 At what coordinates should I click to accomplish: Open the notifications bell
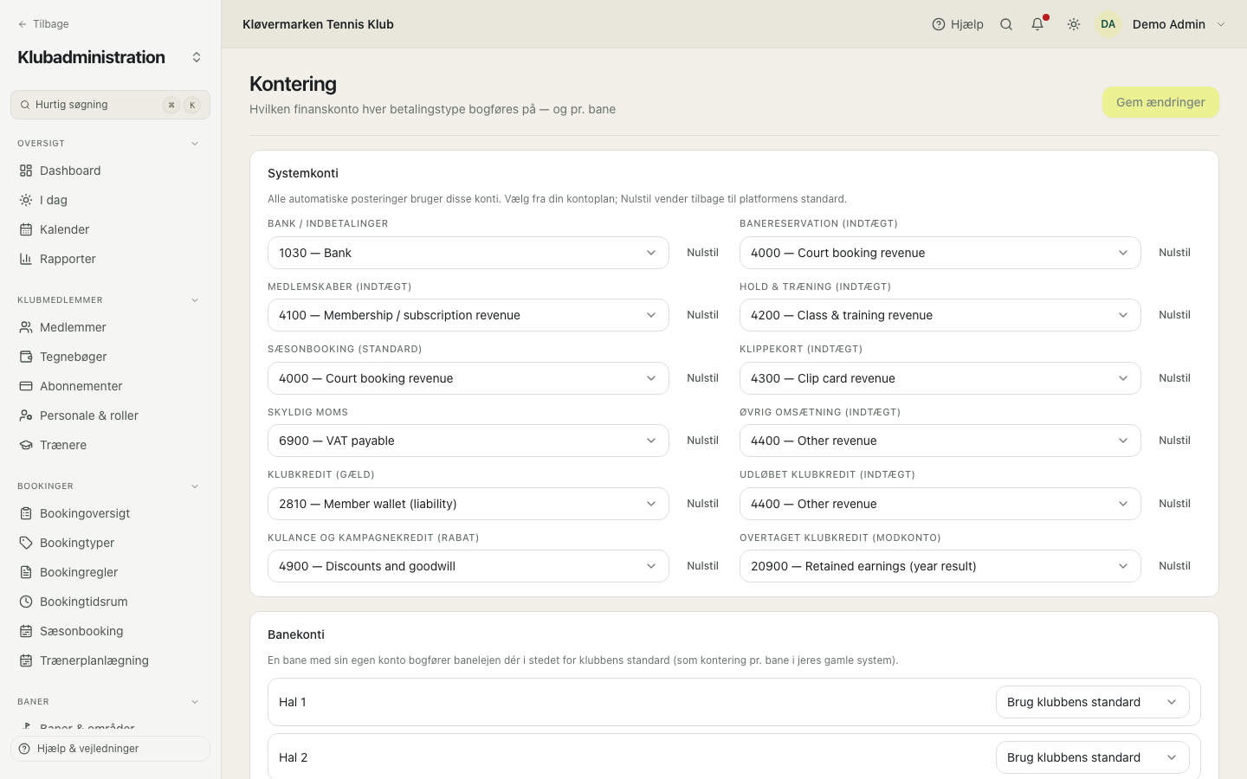[1037, 24]
